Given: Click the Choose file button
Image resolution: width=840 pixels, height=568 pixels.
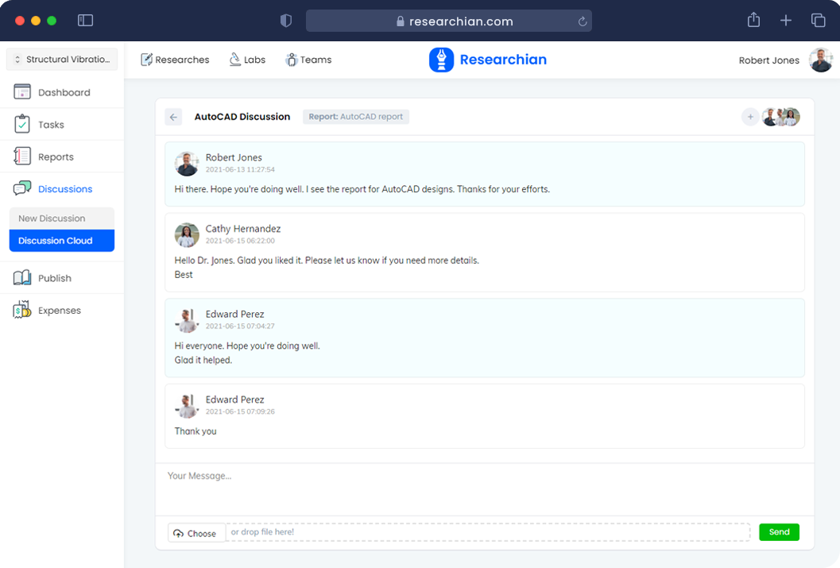Looking at the screenshot, I should 195,533.
